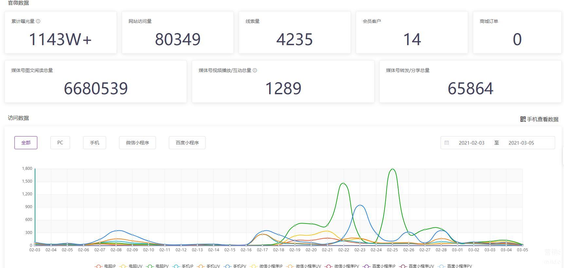Switch to the 手机 tab

95,143
